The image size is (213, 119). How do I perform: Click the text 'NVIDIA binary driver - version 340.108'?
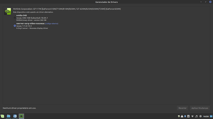31,20
